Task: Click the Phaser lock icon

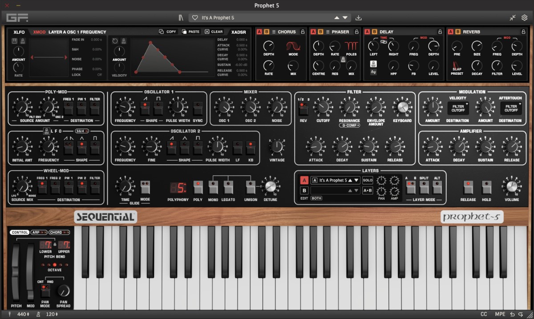Action: (356, 32)
